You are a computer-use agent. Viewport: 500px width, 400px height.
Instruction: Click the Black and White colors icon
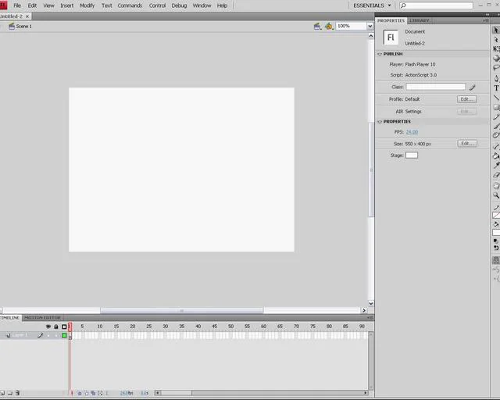495,241
